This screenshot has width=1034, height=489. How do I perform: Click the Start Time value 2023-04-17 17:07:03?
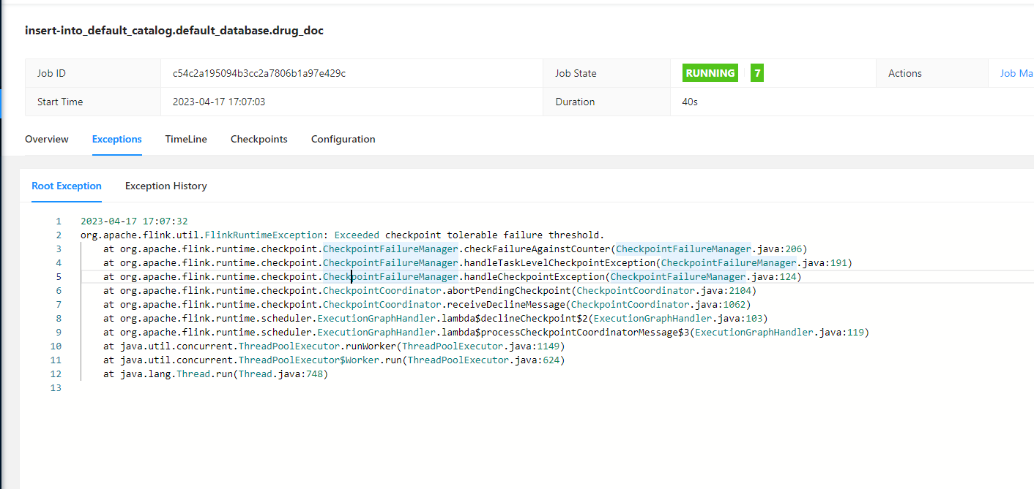tap(219, 102)
